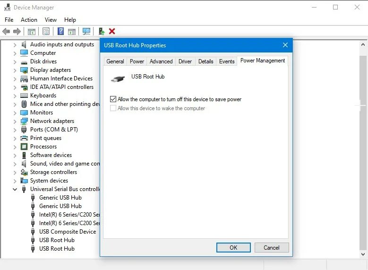The image size is (368, 270).
Task: Open the blue Help toolbar icon
Action: (x=60, y=31)
